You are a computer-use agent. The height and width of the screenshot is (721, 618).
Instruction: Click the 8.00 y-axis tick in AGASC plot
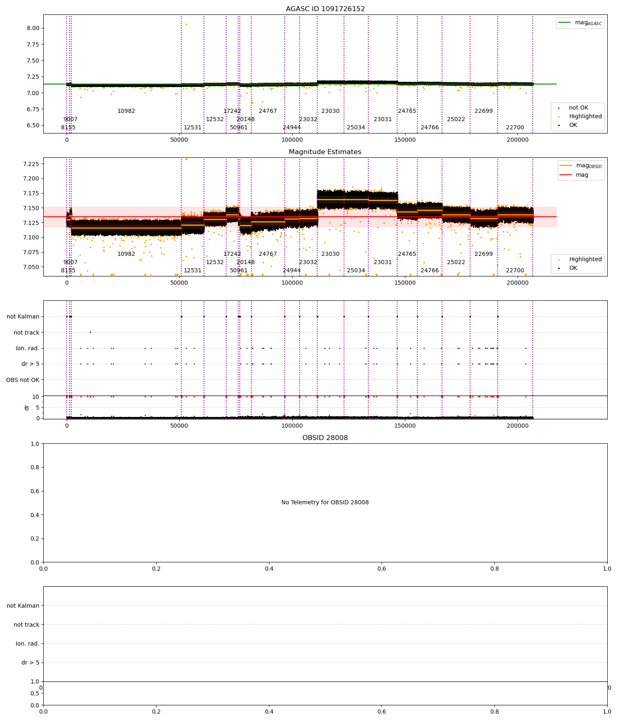click(x=33, y=28)
